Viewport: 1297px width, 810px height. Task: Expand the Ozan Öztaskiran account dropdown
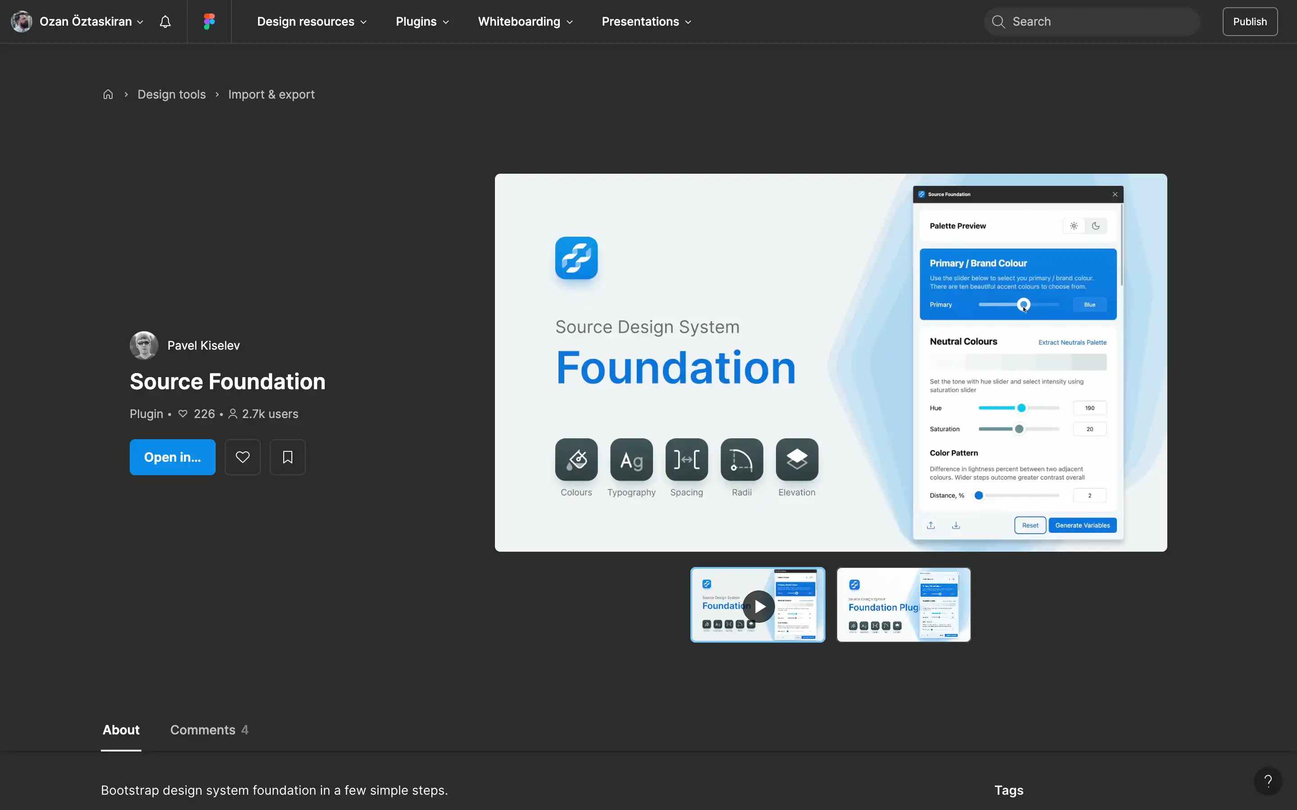coord(140,22)
